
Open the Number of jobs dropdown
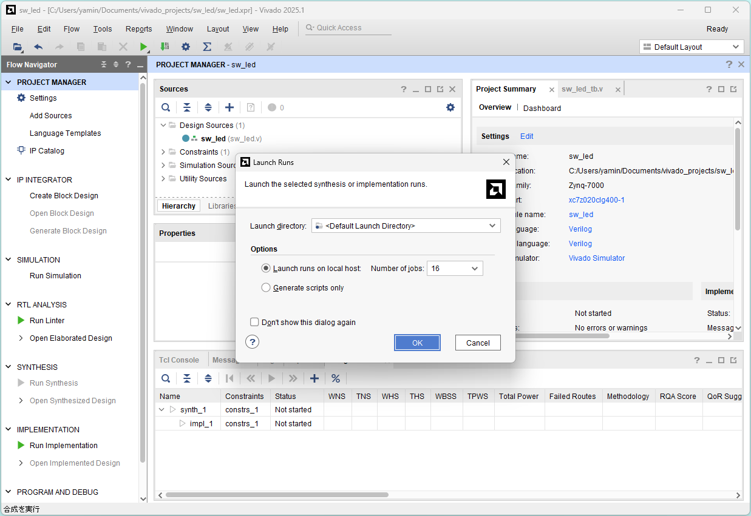pos(455,268)
